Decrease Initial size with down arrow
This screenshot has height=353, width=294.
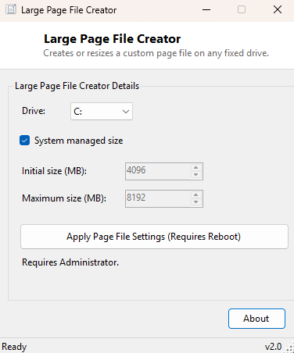click(196, 175)
